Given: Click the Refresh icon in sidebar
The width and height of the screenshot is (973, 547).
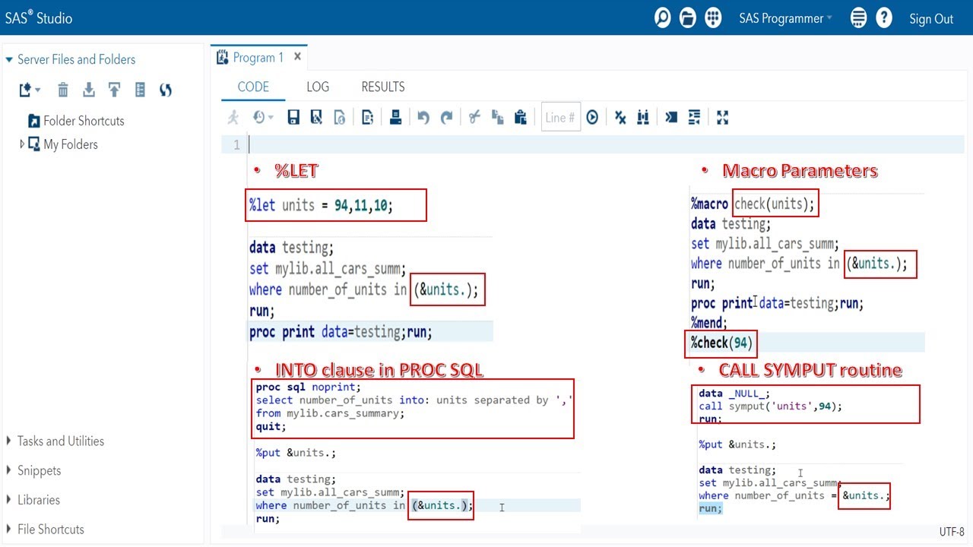Looking at the screenshot, I should pyautogui.click(x=166, y=90).
